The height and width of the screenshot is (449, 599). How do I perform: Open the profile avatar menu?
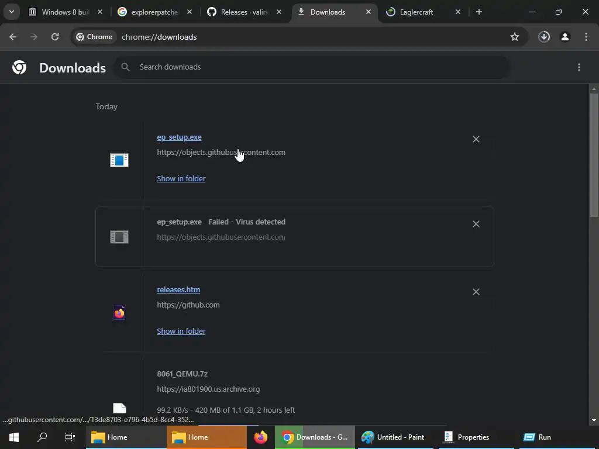565,37
